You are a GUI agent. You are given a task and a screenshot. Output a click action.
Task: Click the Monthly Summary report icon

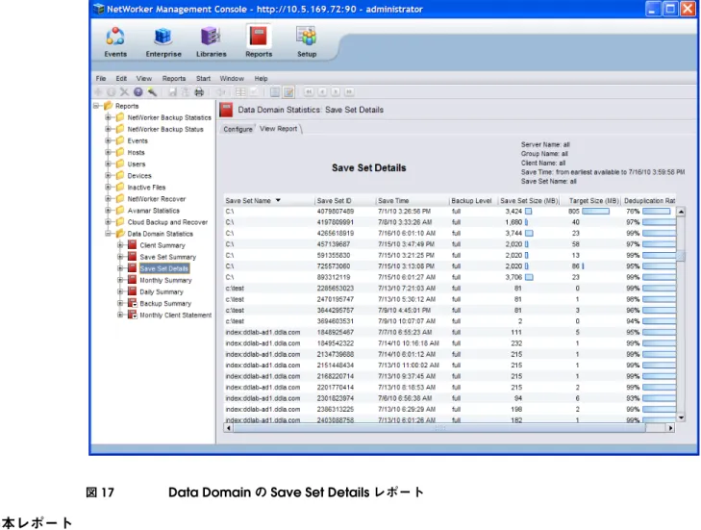[x=132, y=280]
